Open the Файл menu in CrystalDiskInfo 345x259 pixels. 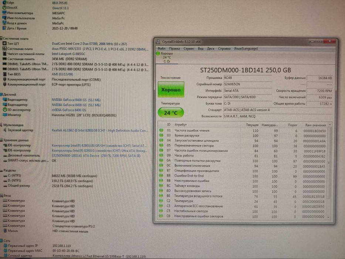pyautogui.click(x=161, y=48)
